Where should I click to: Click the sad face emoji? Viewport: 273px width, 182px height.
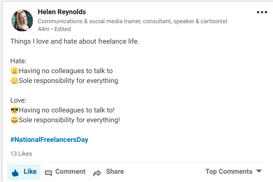point(14,71)
